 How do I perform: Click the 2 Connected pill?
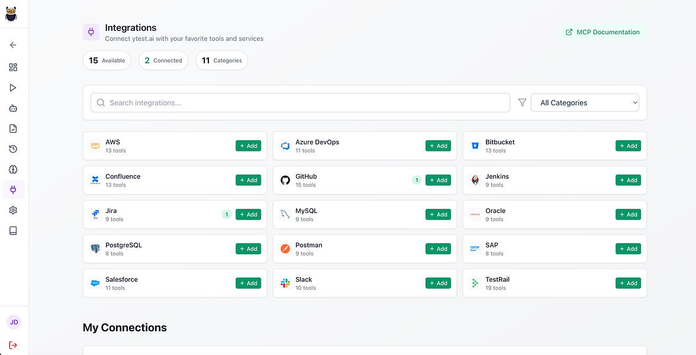(x=163, y=60)
